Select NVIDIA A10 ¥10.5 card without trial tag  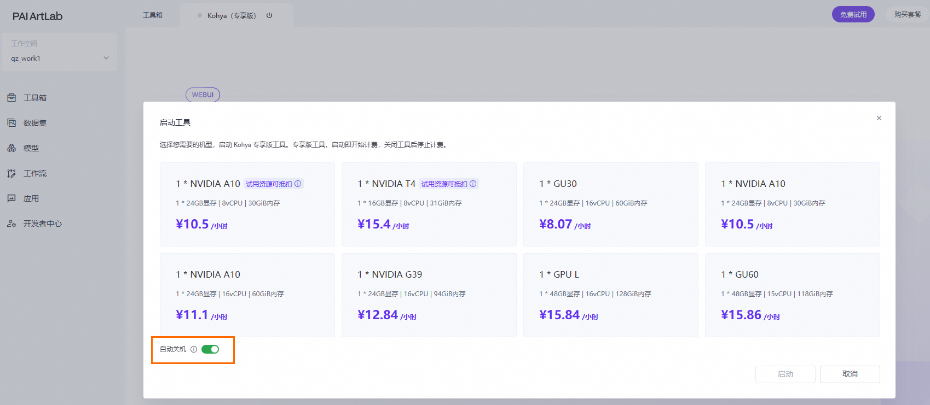coord(793,204)
